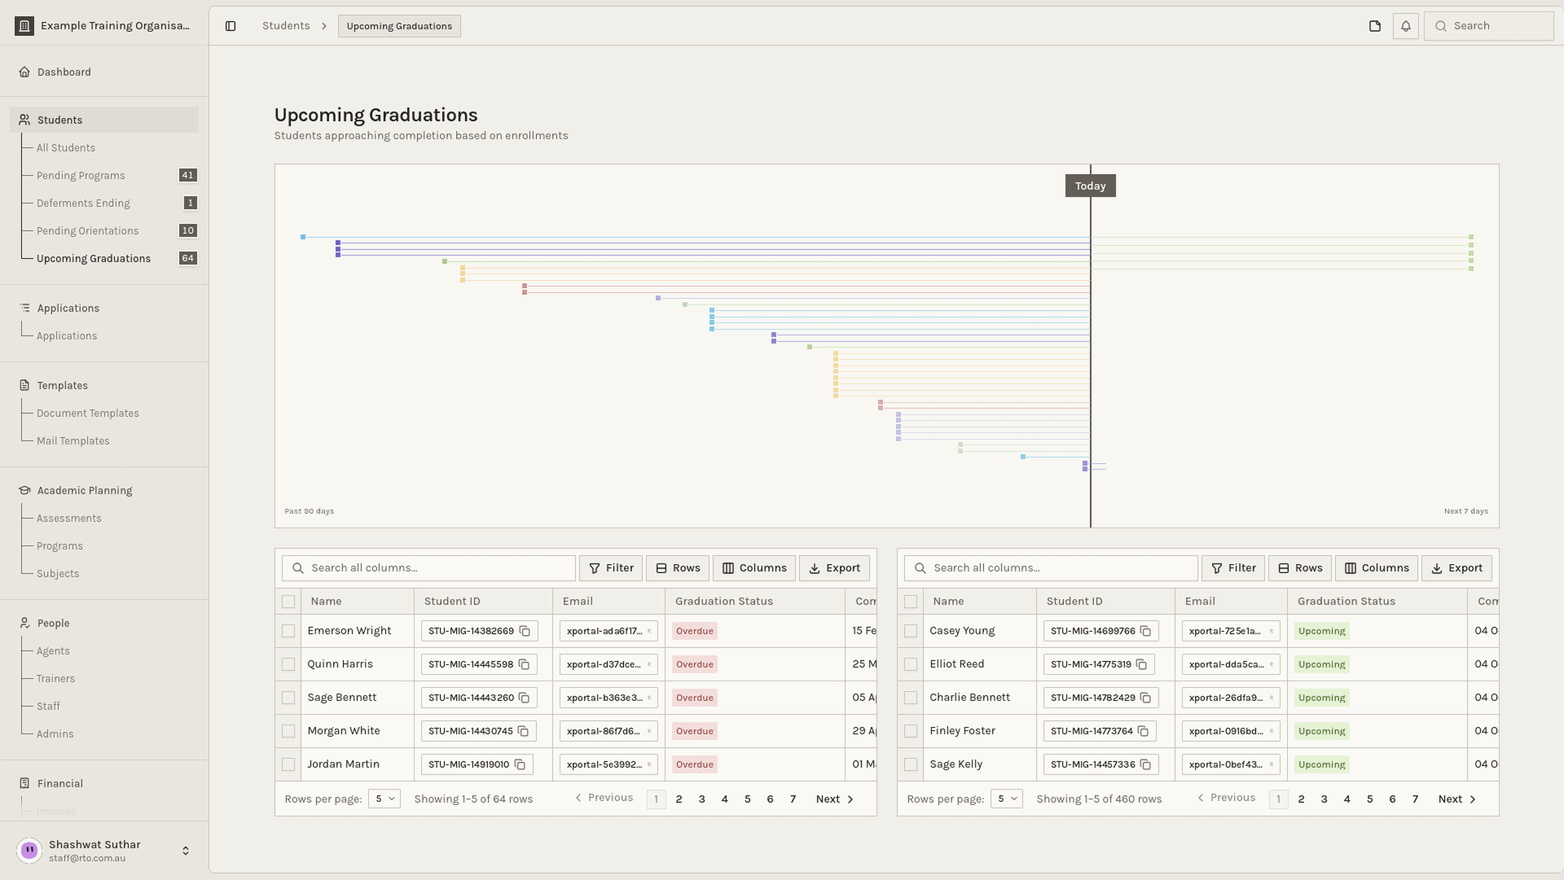This screenshot has height=880, width=1564.
Task: Export the overdue graduations table
Action: (x=834, y=568)
